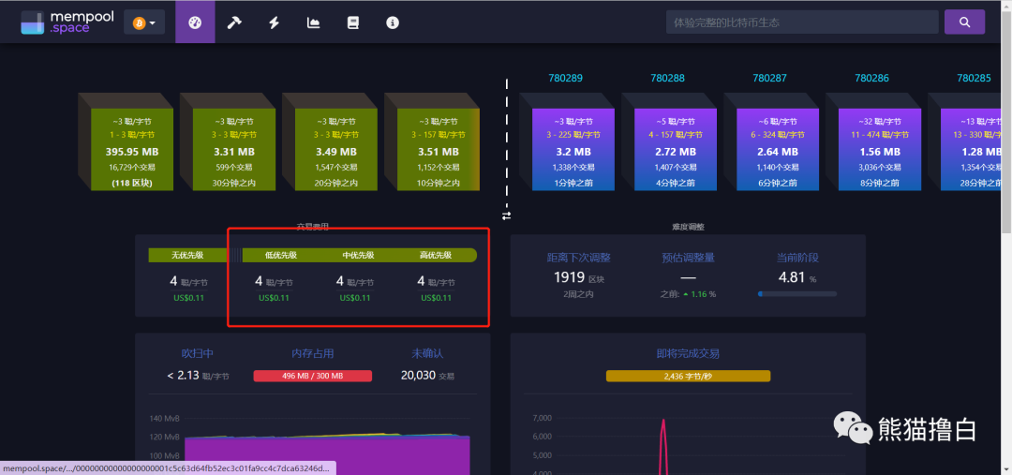The height and width of the screenshot is (475, 1012).
Task: Open block 780289 link
Action: click(565, 78)
